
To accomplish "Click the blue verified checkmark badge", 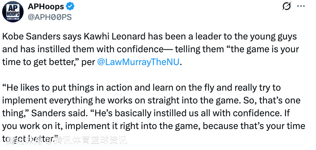I will pos(70,7).
